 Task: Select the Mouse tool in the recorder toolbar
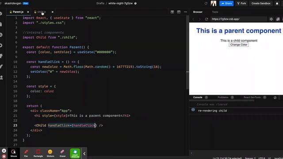coord(14,153)
